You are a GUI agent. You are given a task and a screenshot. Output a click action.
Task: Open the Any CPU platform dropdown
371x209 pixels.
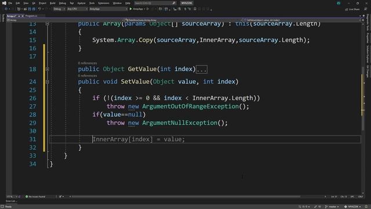coord(77,9)
